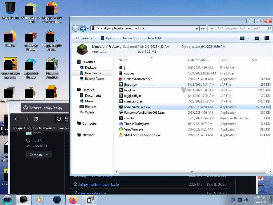Select Downloads in navigation pane
273x205 pixels.
[93, 73]
